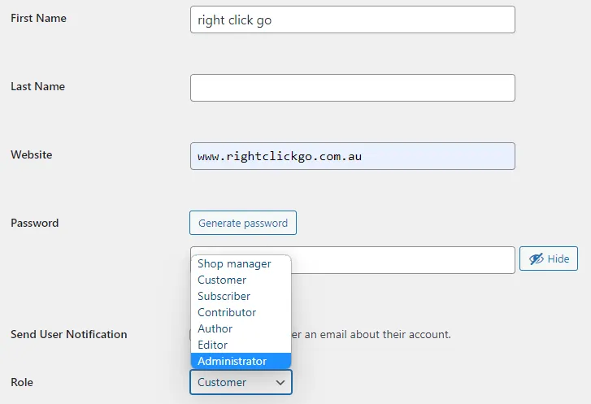Click the Role label text
Screen dimensions: 591x404
pos(22,382)
